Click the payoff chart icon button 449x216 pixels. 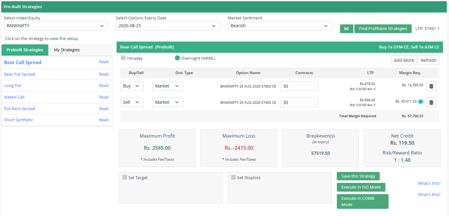(x=347, y=28)
